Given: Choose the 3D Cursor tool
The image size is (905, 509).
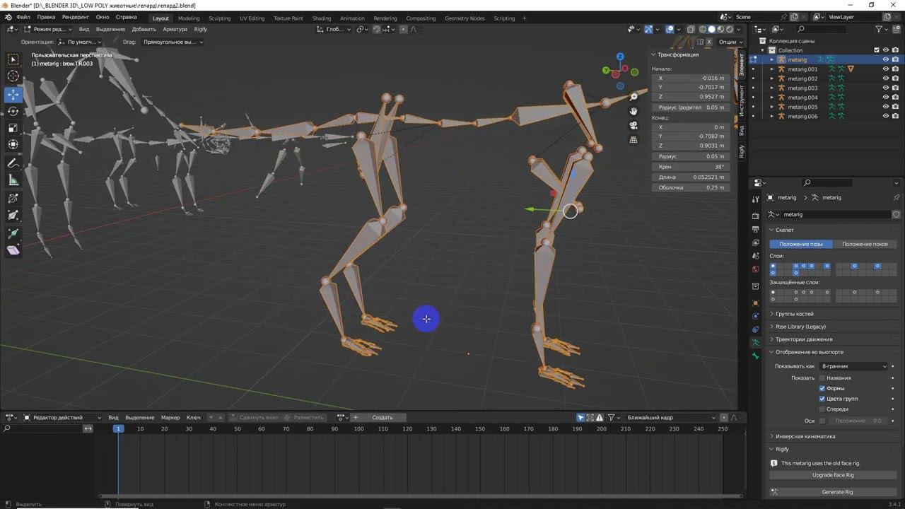Looking at the screenshot, I should tap(13, 76).
